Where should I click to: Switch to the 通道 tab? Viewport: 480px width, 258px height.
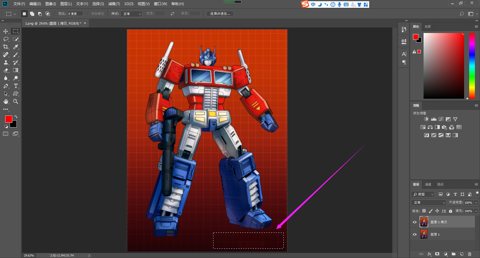(x=428, y=184)
